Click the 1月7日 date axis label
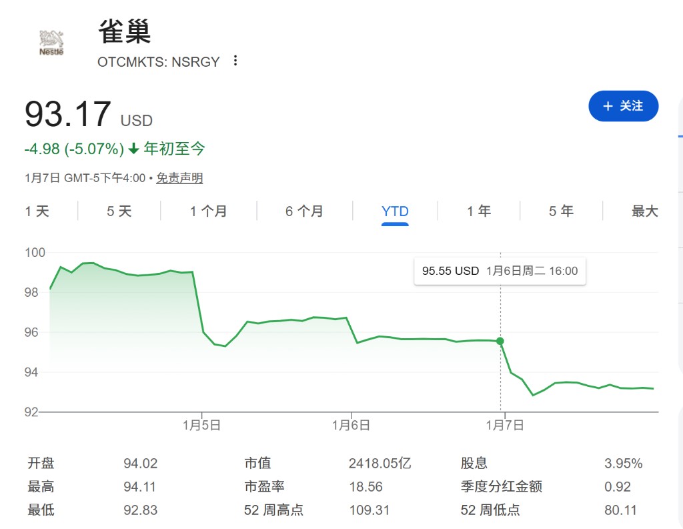Image resolution: width=683 pixels, height=529 pixels. point(503,425)
